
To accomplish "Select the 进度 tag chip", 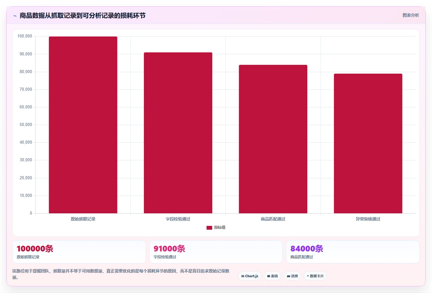I will pos(292,276).
